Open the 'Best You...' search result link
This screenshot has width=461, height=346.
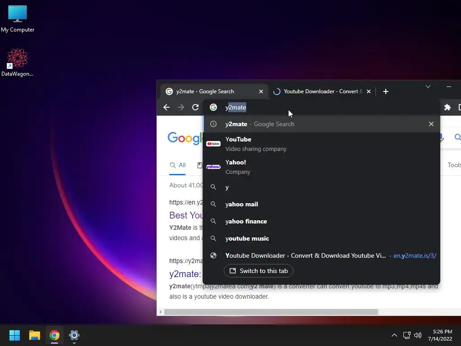[x=186, y=215]
